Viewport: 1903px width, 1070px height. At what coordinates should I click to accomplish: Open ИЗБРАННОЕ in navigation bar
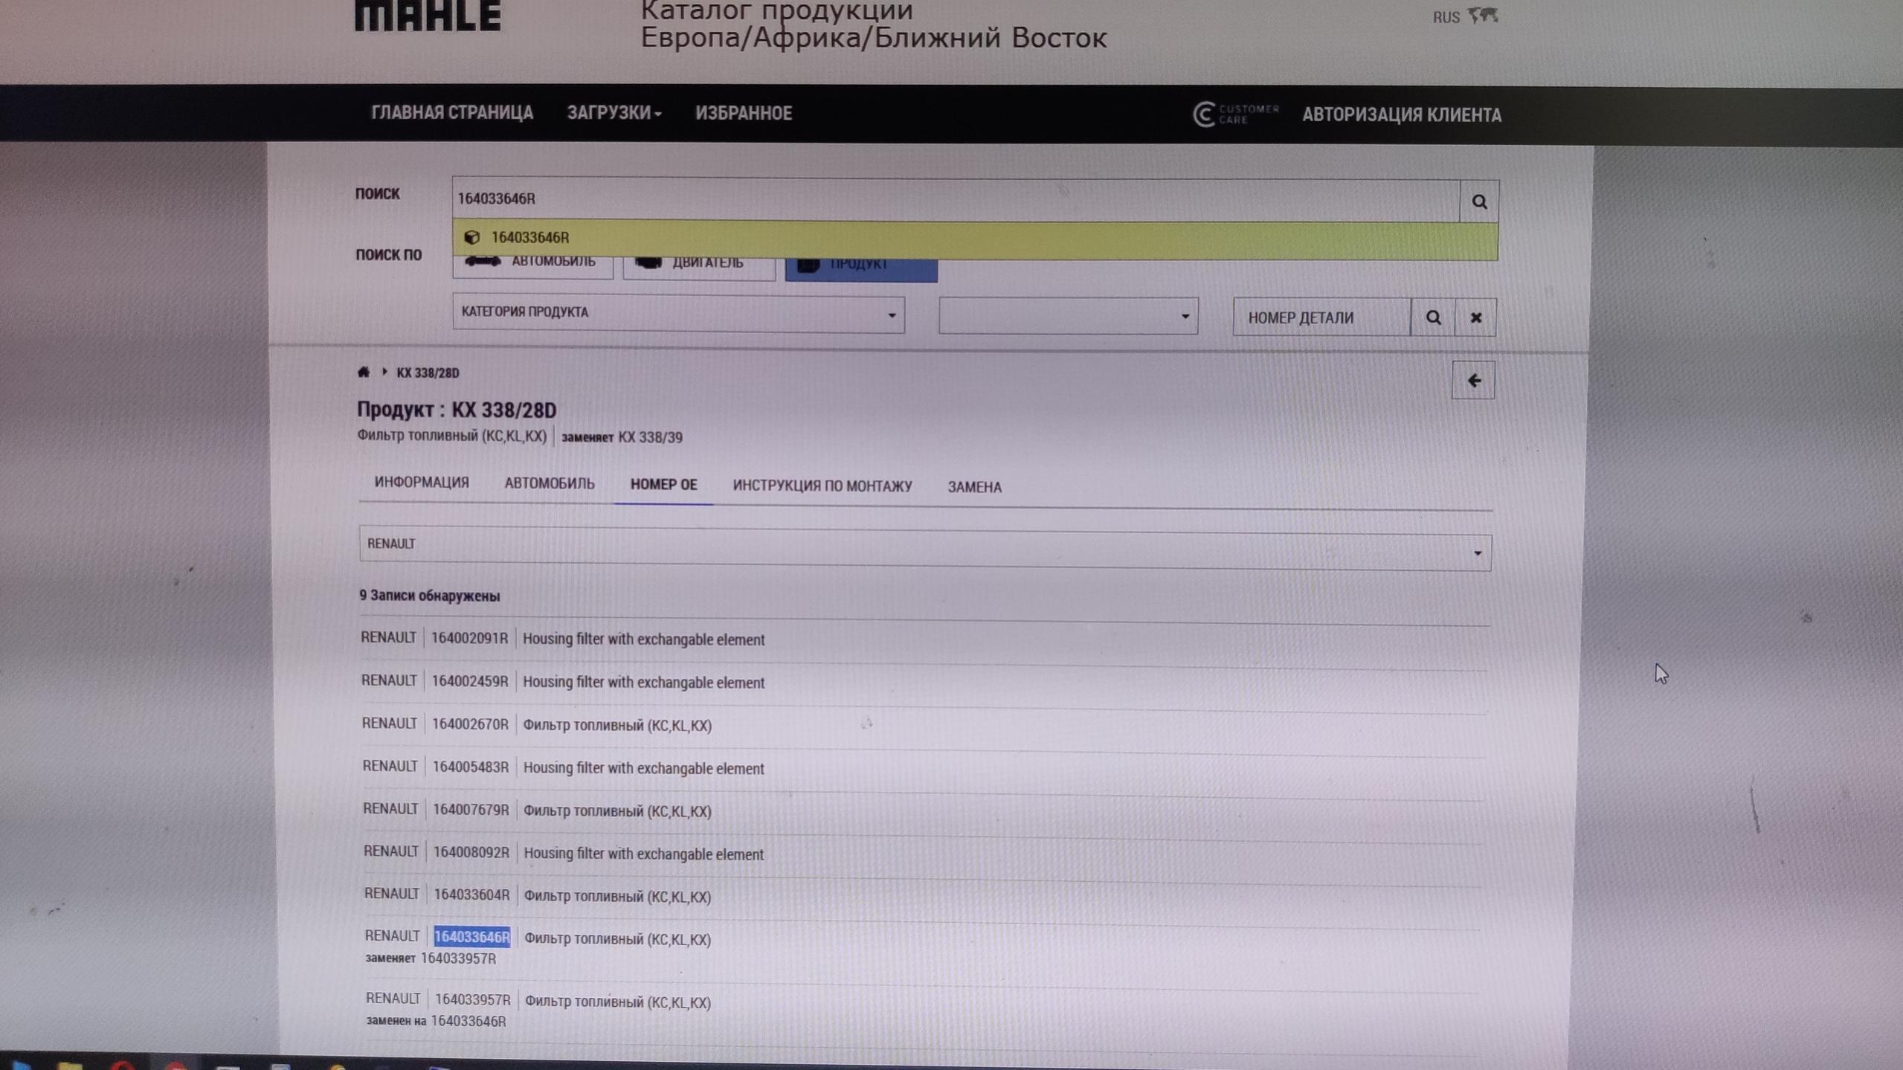744,113
